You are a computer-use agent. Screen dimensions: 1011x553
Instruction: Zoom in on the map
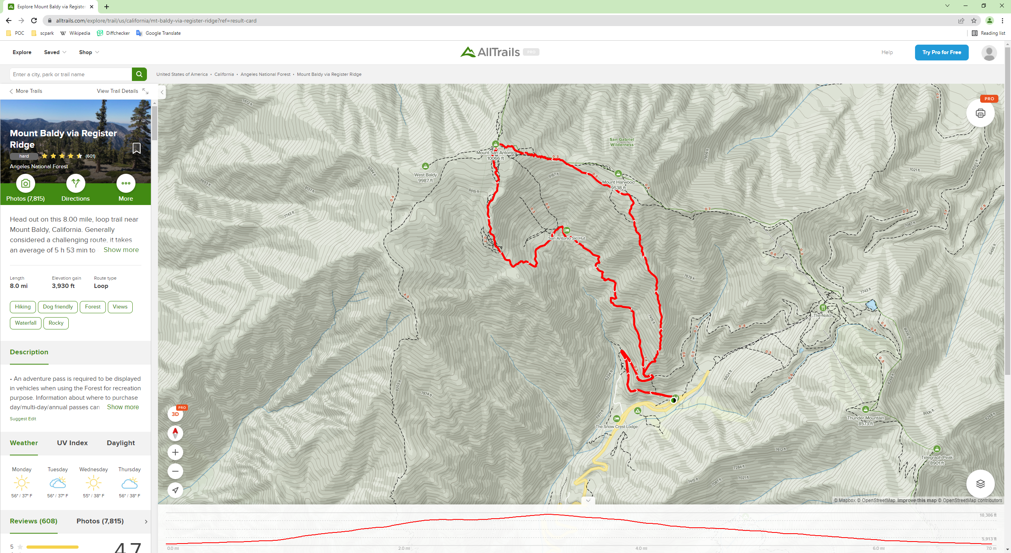point(175,452)
